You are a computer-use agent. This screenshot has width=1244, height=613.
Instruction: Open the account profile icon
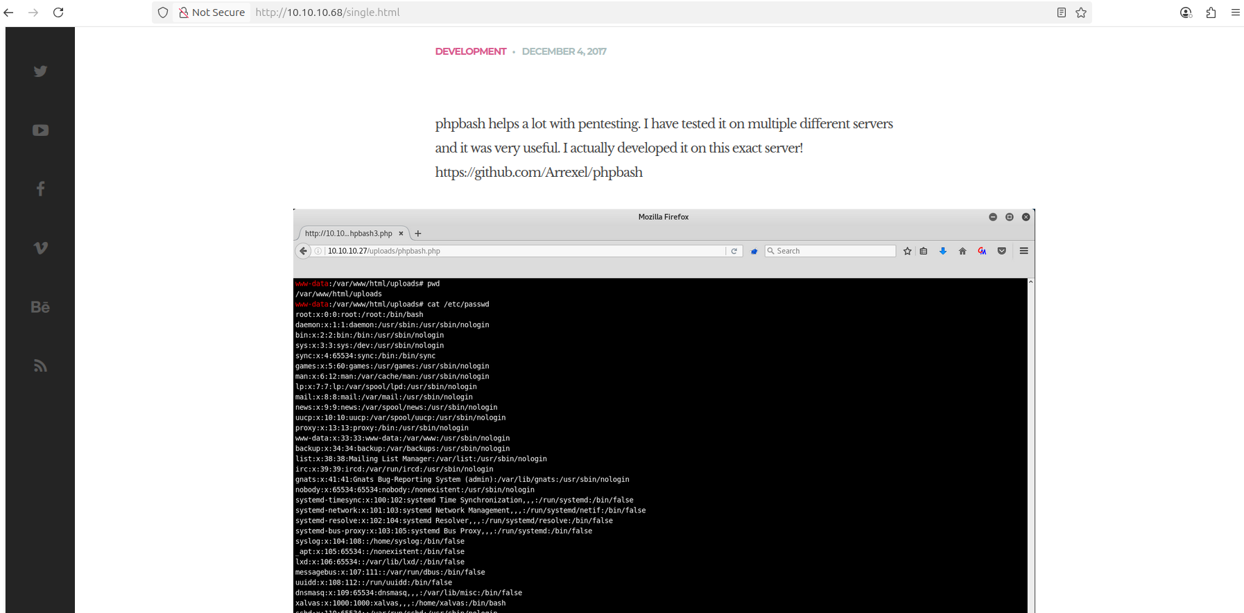(x=1186, y=12)
